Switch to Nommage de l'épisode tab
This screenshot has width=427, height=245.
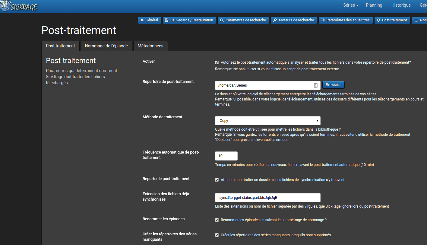[x=106, y=46]
